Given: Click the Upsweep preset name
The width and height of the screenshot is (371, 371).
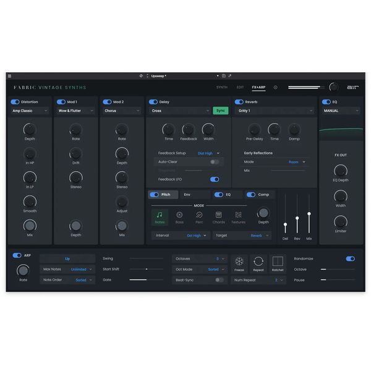Looking at the screenshot, I should tap(158, 76).
